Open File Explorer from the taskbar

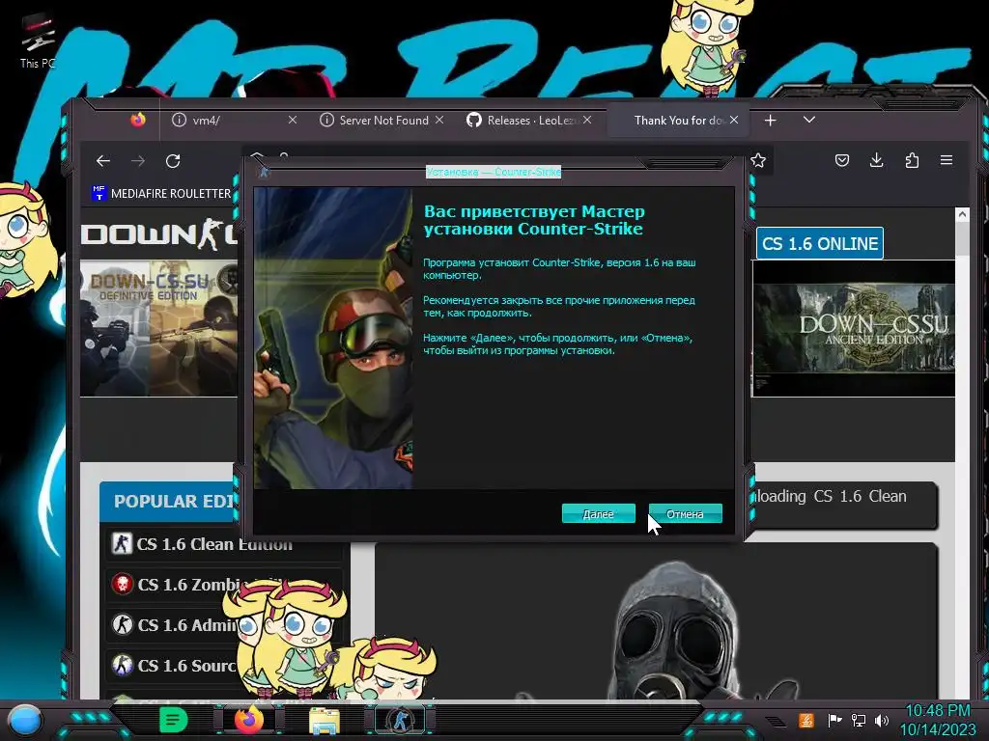[325, 721]
